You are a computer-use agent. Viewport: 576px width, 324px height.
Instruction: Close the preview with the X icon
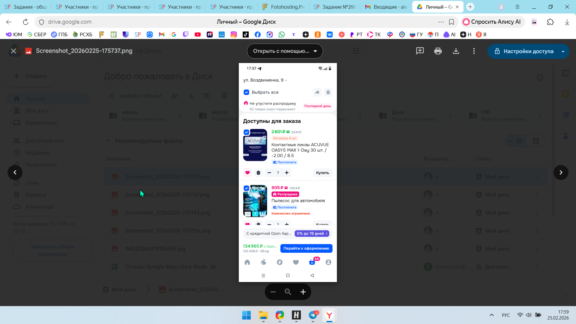coord(13,51)
